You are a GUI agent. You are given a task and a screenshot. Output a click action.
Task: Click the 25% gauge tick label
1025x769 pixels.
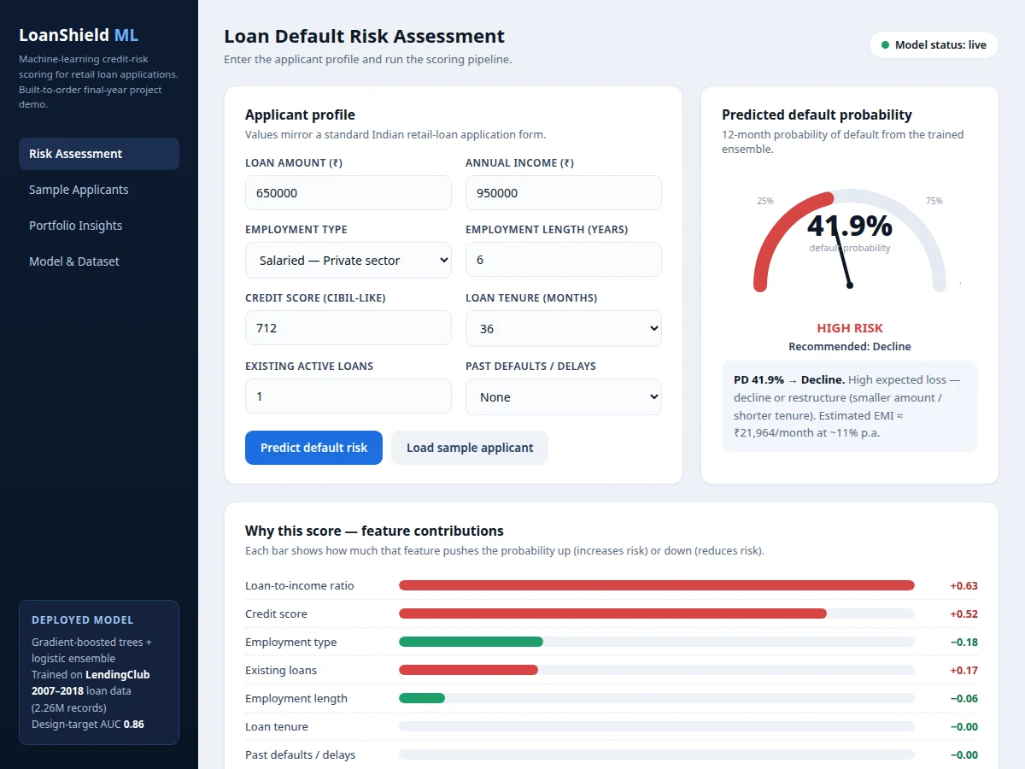765,202
